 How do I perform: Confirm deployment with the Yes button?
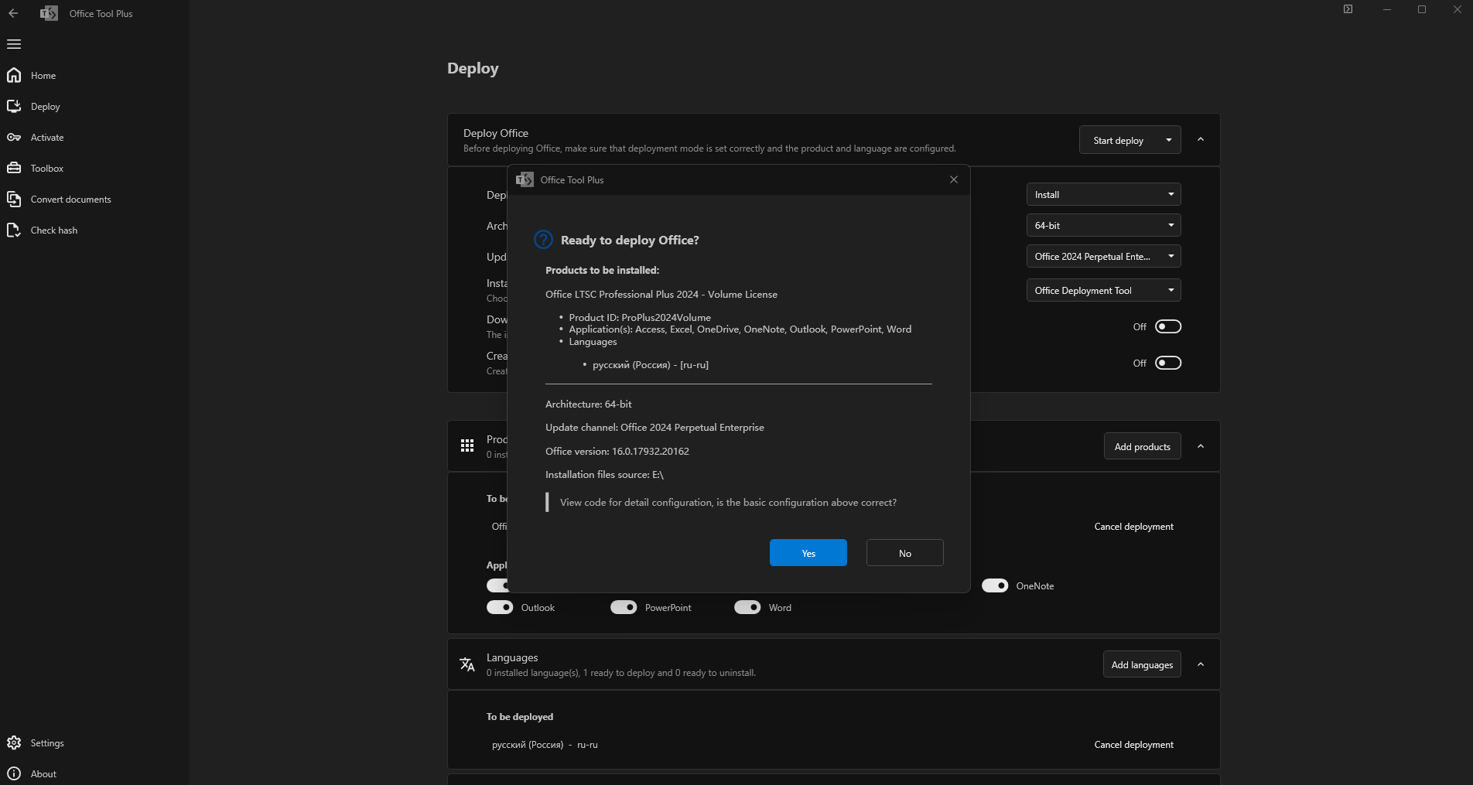point(808,553)
